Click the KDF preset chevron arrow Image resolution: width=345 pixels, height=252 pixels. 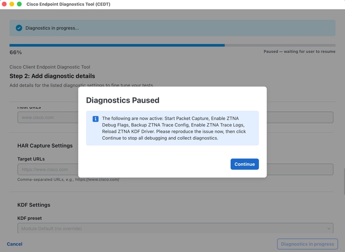pos(329,229)
